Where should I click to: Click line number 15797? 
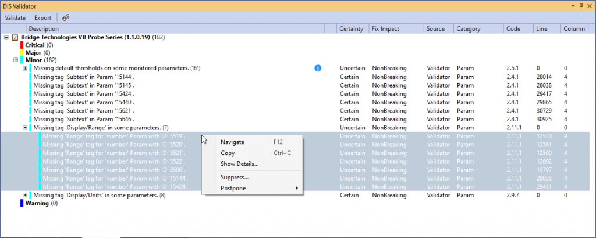coord(544,170)
